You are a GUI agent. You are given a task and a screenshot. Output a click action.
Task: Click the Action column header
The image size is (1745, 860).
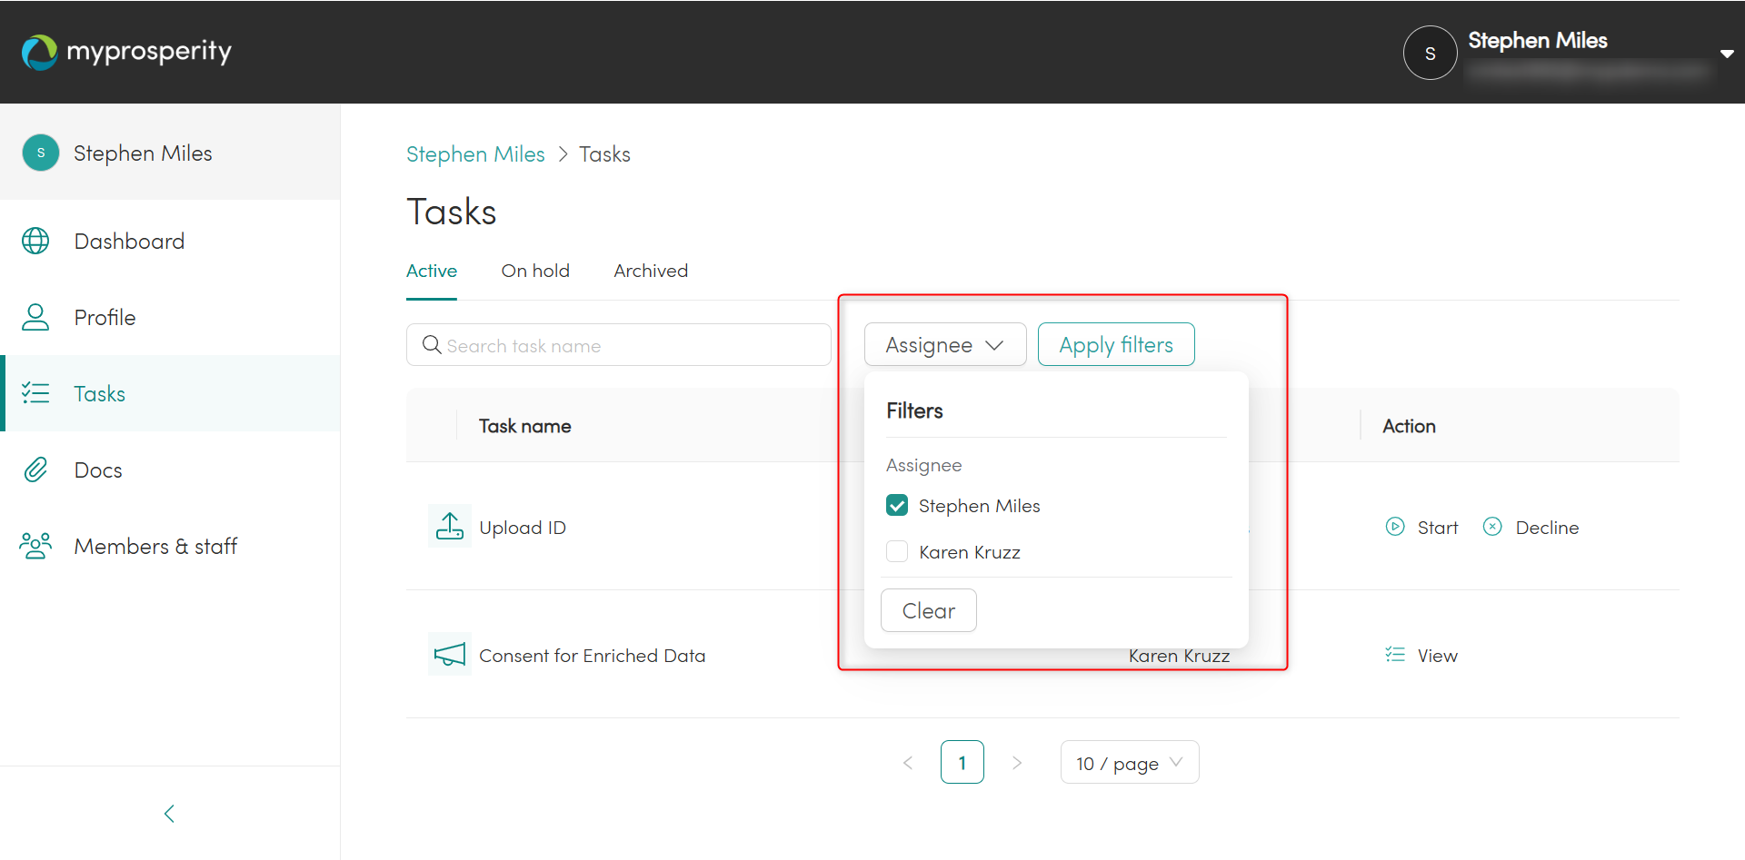1410,426
